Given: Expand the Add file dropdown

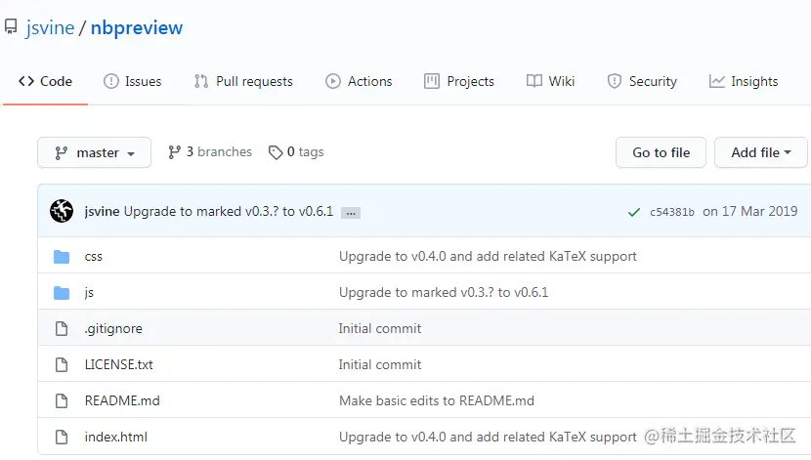Looking at the screenshot, I should [x=760, y=152].
